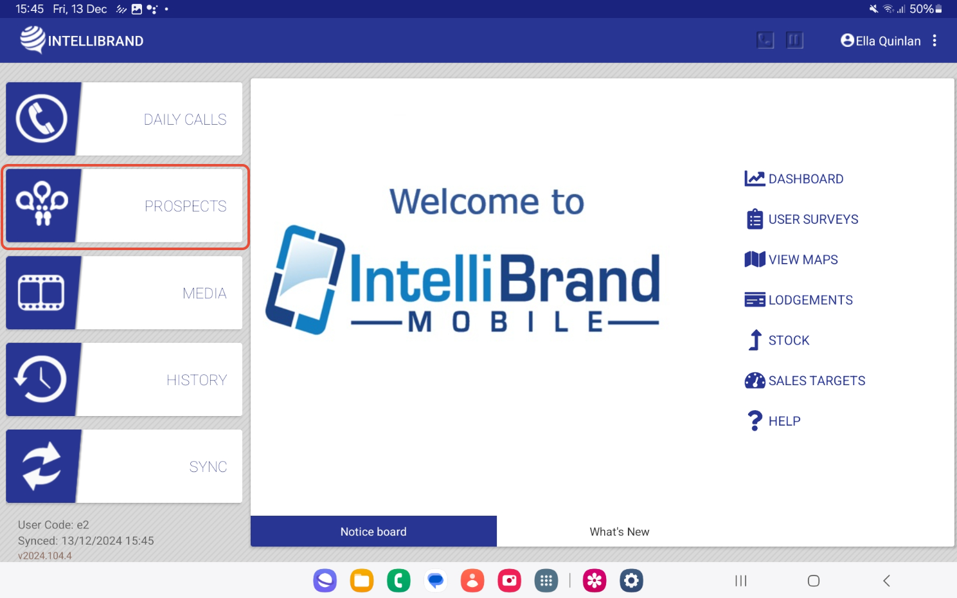957x598 pixels.
Task: Open the History tile
Action: coord(124,379)
